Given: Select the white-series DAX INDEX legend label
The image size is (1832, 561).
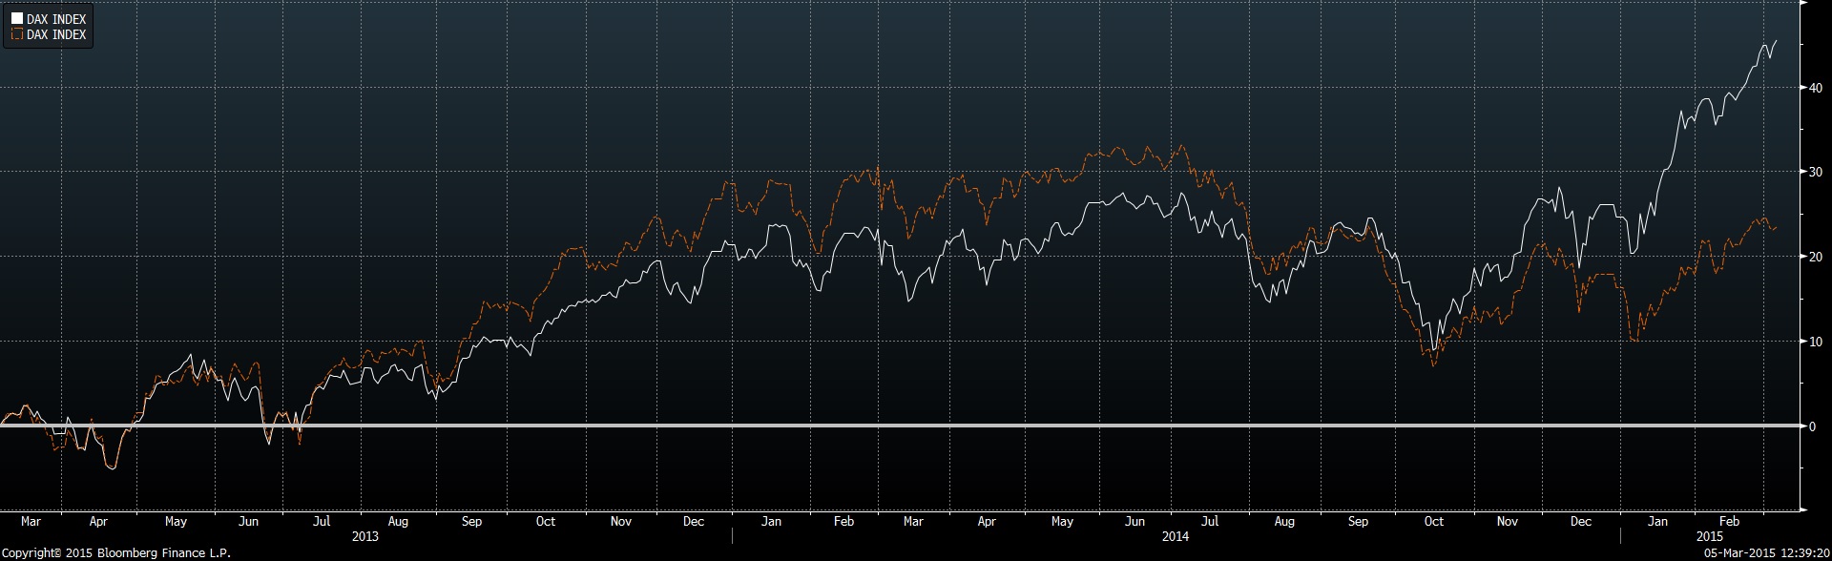Looking at the screenshot, I should [56, 19].
